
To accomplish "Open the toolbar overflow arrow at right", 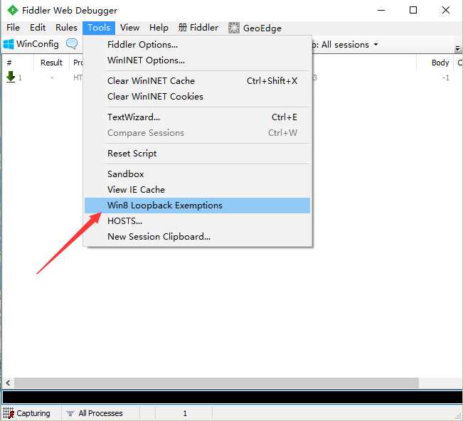I will (x=457, y=48).
